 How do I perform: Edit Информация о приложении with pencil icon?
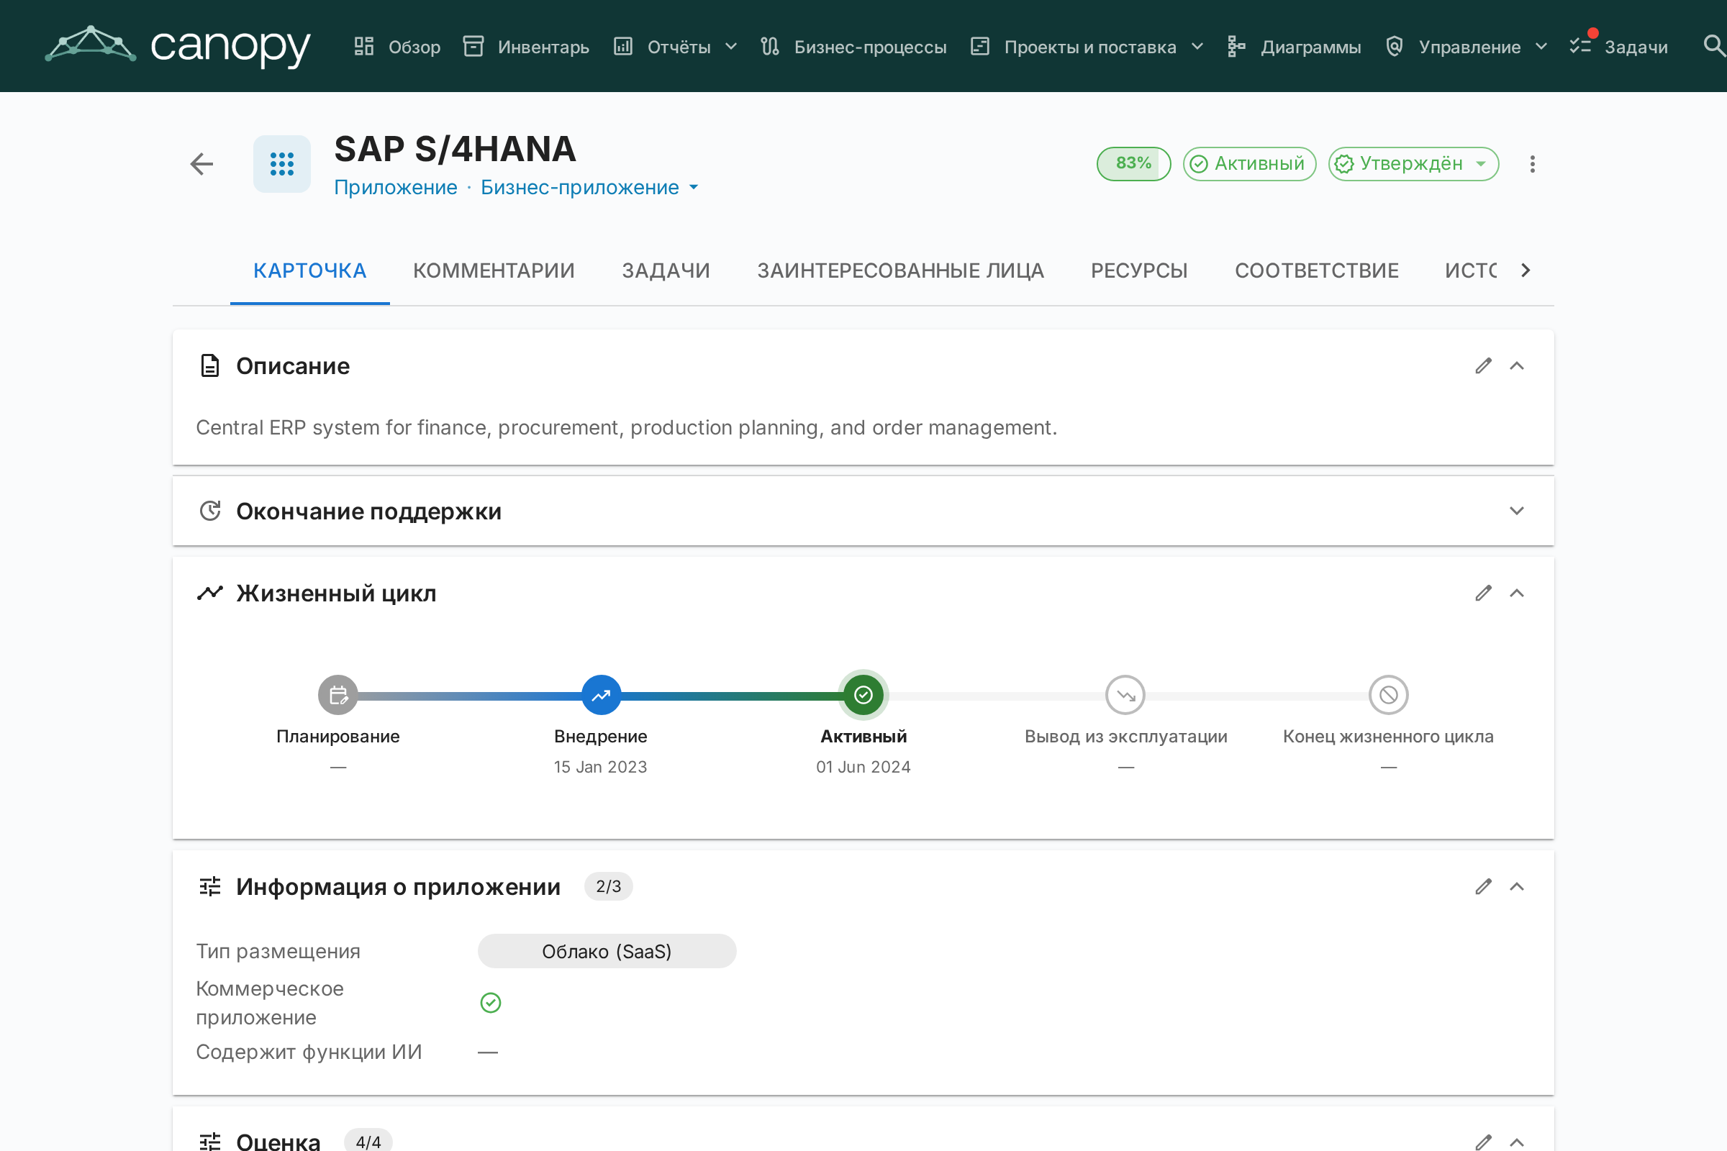(x=1483, y=887)
